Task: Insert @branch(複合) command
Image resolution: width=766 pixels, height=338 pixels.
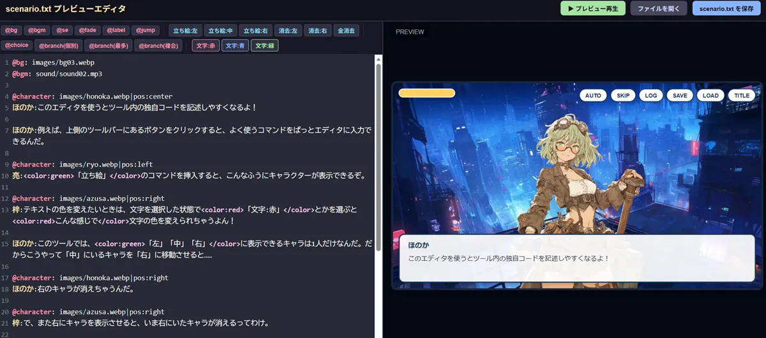Action: coord(159,45)
